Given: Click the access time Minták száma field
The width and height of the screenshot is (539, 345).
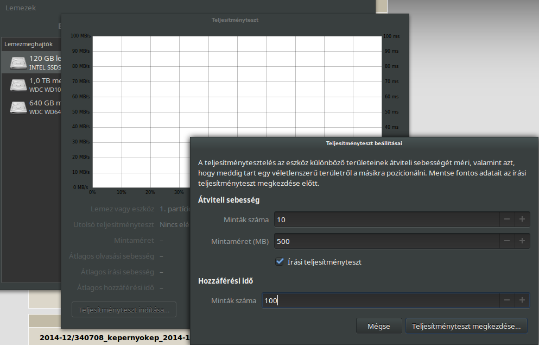Looking at the screenshot, I should click(381, 300).
